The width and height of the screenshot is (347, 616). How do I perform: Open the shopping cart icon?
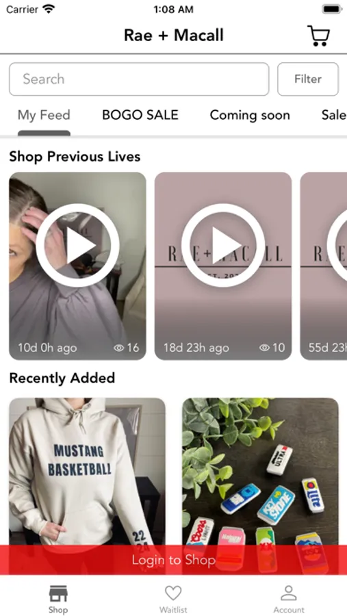318,36
